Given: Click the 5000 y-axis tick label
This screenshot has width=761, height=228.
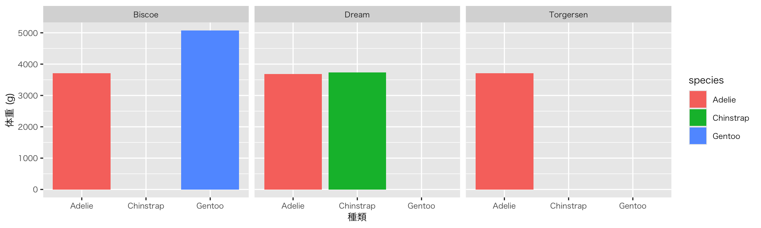Looking at the screenshot, I should point(28,33).
